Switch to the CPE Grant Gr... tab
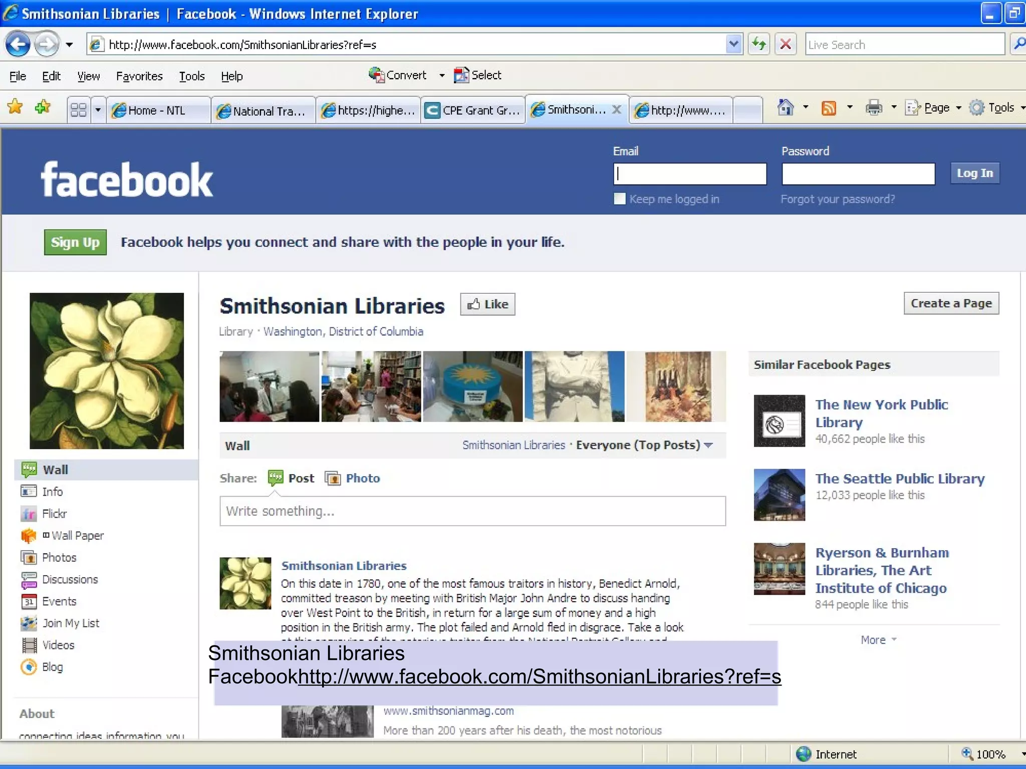1026x769 pixels. [473, 110]
